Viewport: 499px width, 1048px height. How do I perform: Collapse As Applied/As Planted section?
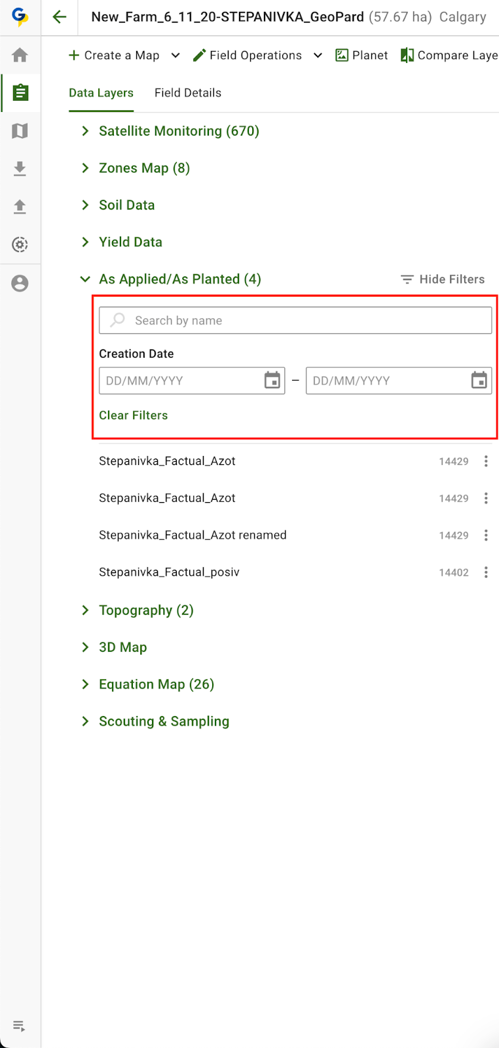point(85,280)
